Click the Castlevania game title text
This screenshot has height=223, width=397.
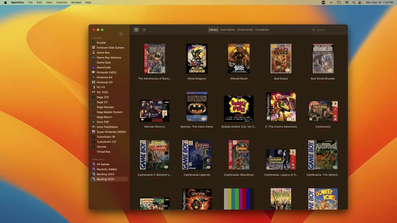(x=323, y=127)
